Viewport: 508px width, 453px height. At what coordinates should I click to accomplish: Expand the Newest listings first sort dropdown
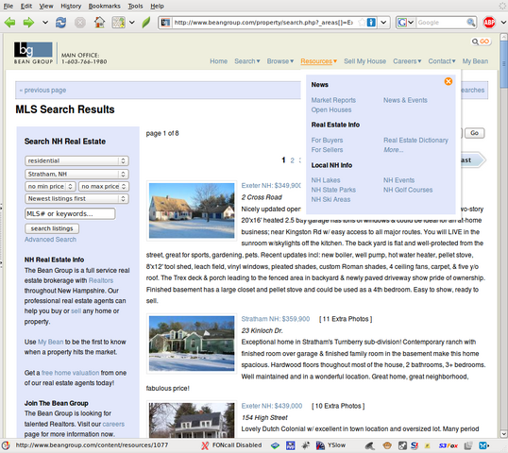coord(76,198)
